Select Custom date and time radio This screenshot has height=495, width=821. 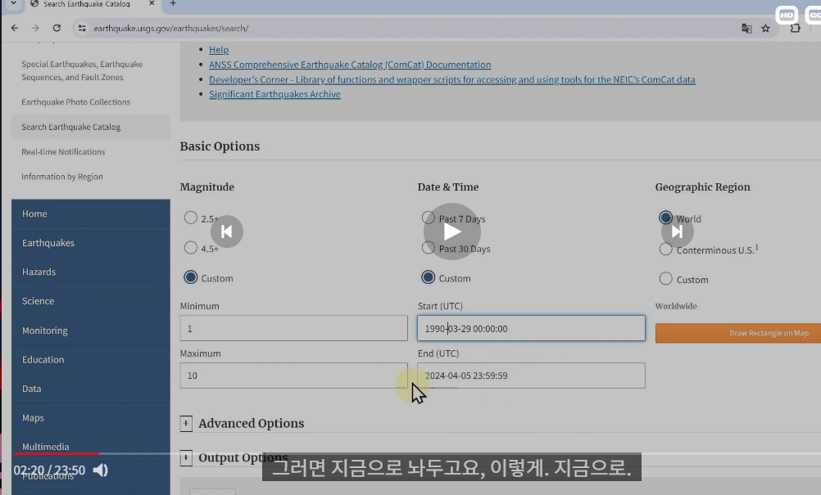point(429,277)
